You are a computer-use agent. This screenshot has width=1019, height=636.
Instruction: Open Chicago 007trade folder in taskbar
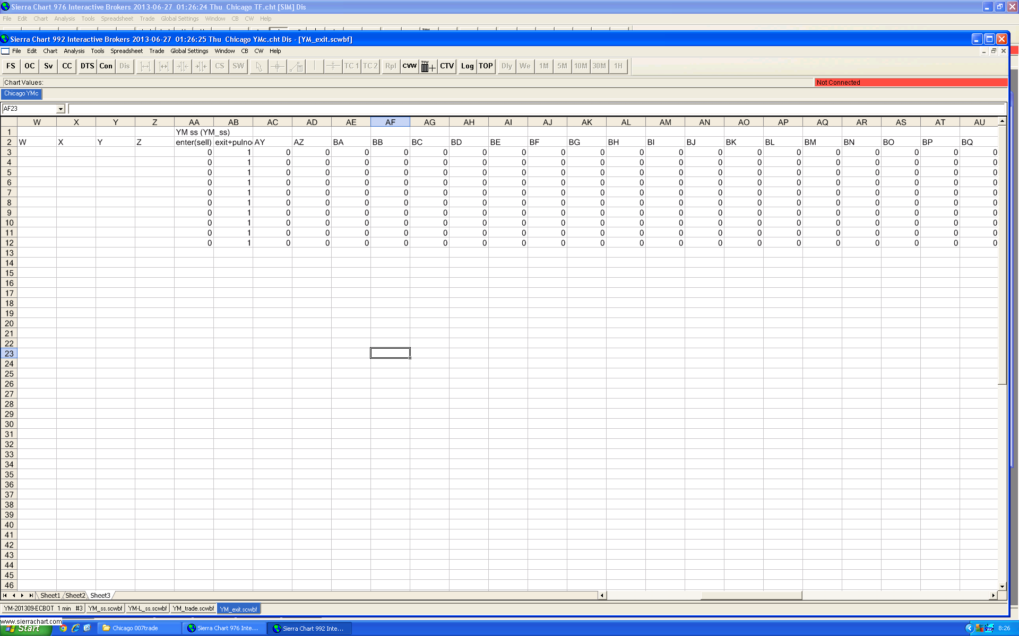(x=135, y=629)
